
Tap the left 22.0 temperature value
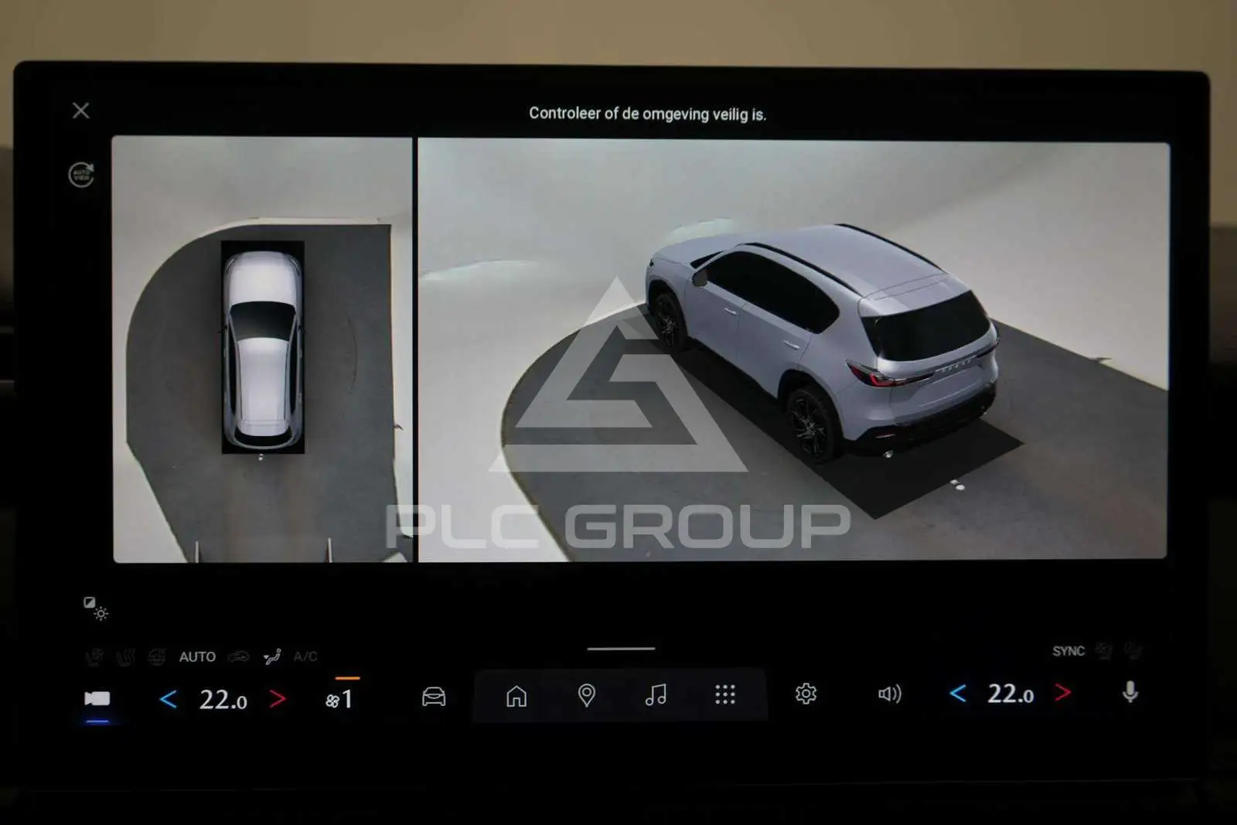[223, 700]
